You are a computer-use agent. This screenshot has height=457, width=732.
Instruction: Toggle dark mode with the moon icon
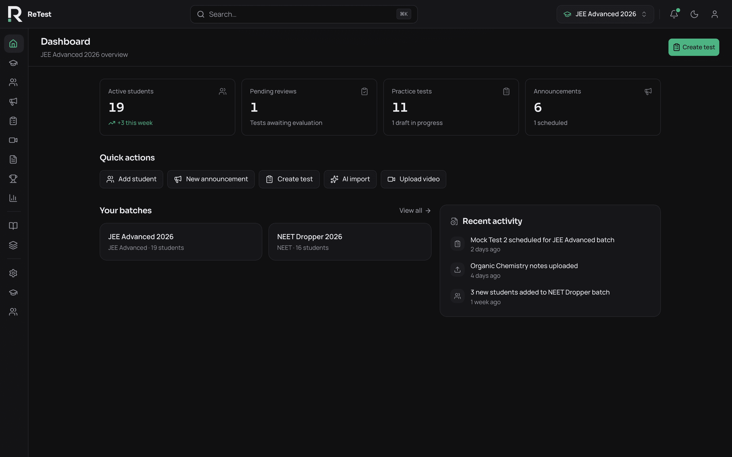(694, 14)
